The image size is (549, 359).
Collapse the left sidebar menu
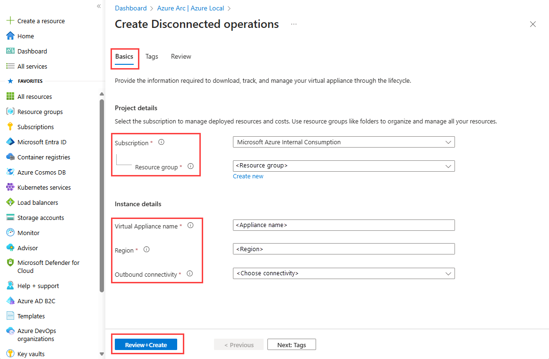(x=99, y=6)
